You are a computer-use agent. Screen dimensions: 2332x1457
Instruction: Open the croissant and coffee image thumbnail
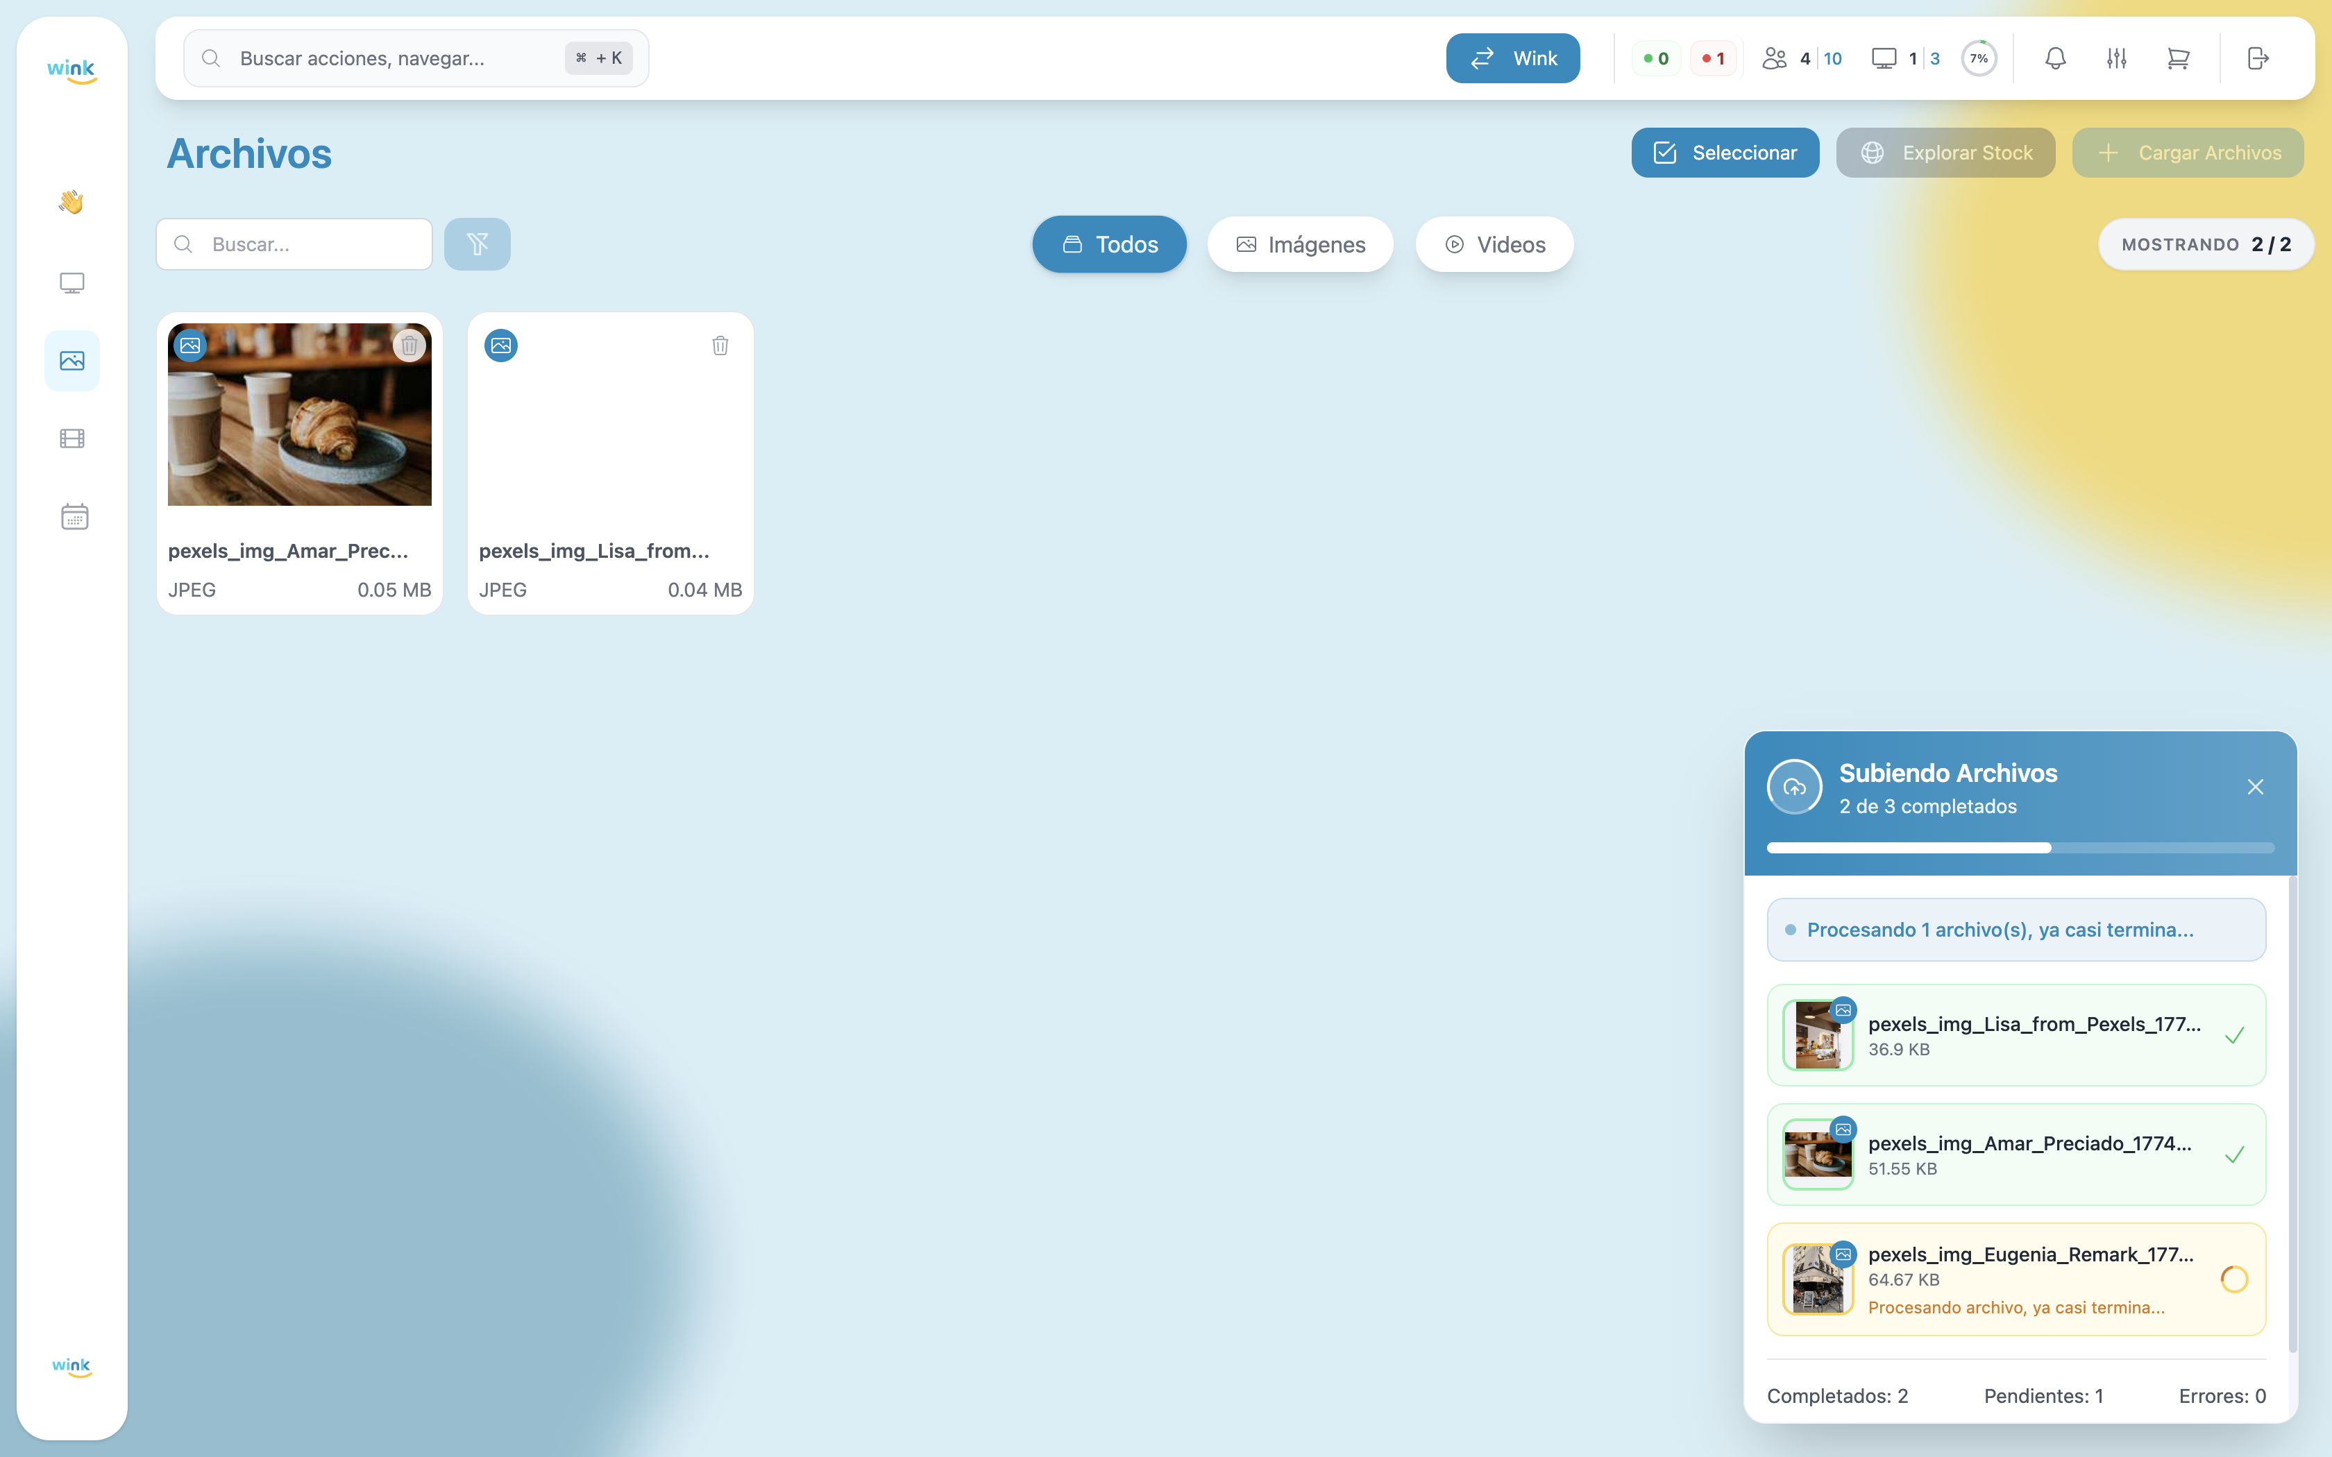[x=300, y=414]
